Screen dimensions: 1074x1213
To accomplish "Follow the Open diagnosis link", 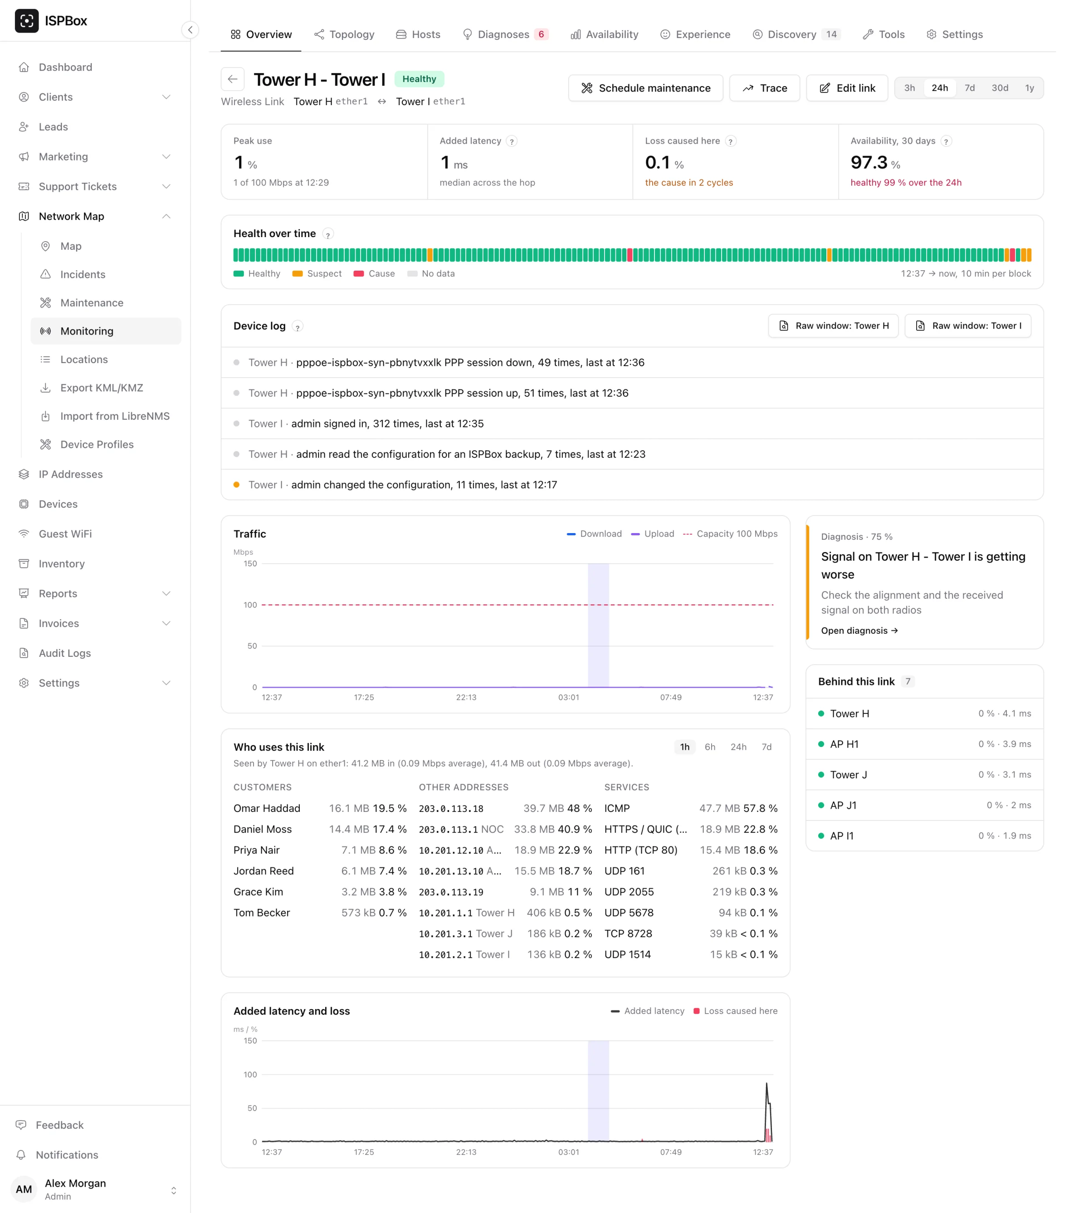I will [859, 631].
